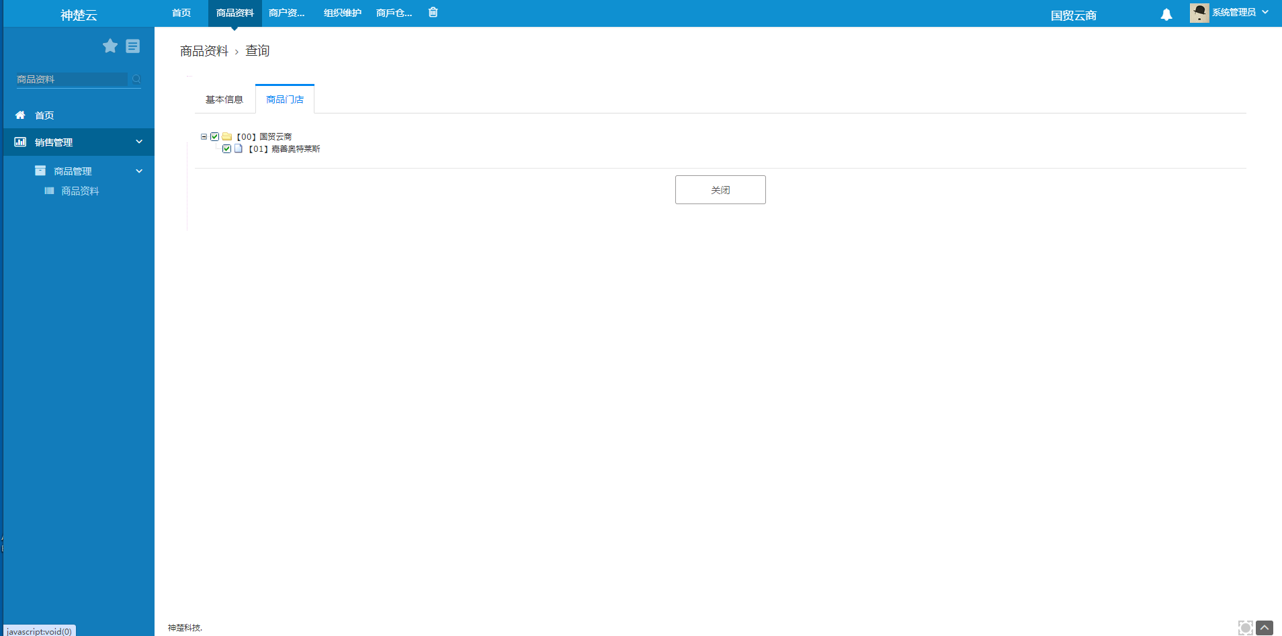Select tree row 【00】国贸云商
This screenshot has width=1282, height=636.
tap(264, 136)
